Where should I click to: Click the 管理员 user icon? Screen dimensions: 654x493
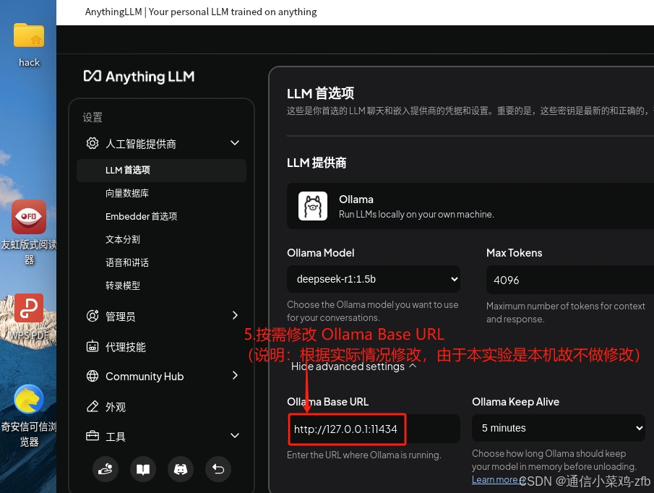click(92, 316)
